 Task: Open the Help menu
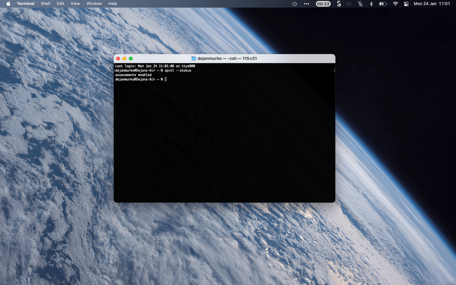[113, 4]
